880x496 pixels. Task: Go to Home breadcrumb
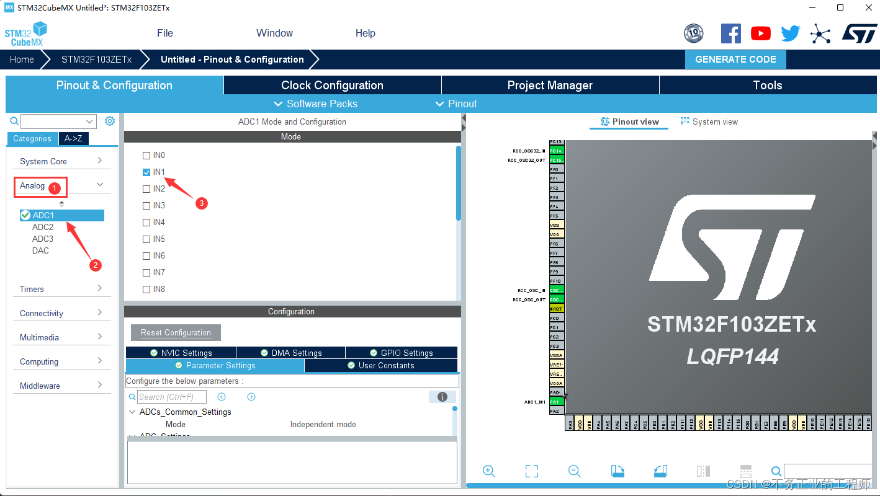22,60
